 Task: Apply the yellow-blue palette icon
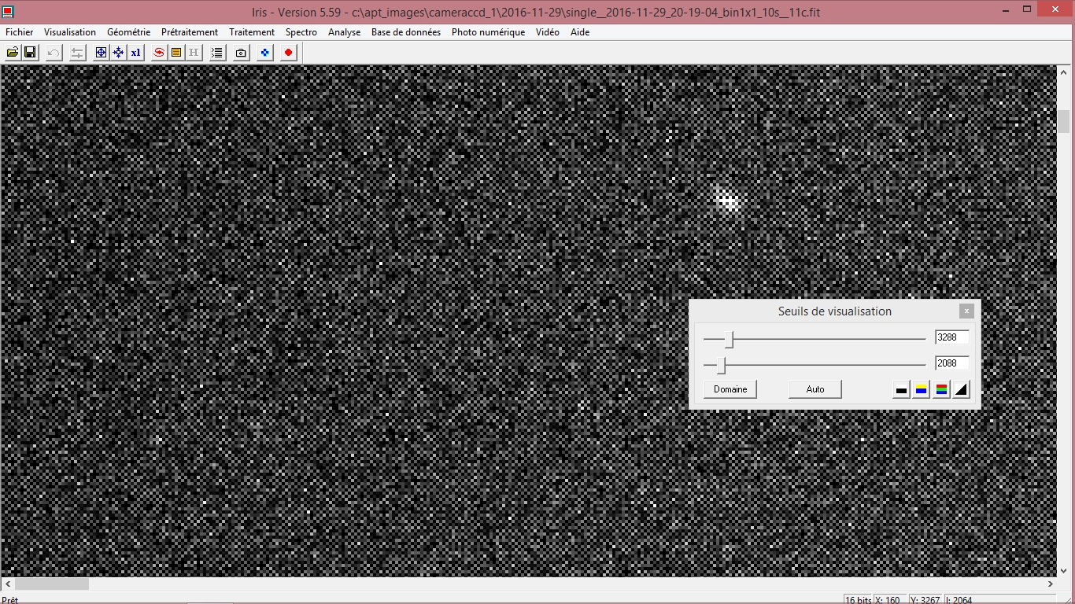(x=922, y=389)
